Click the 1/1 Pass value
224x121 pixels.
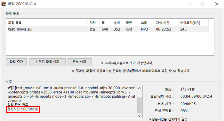tap(188, 89)
